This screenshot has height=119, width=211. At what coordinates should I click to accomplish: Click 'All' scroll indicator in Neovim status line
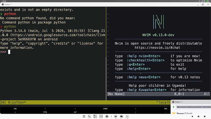[207, 94]
